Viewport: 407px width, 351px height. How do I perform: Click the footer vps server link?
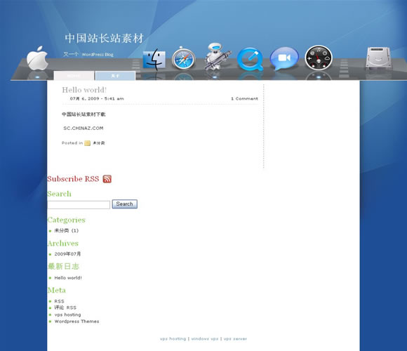click(235, 339)
